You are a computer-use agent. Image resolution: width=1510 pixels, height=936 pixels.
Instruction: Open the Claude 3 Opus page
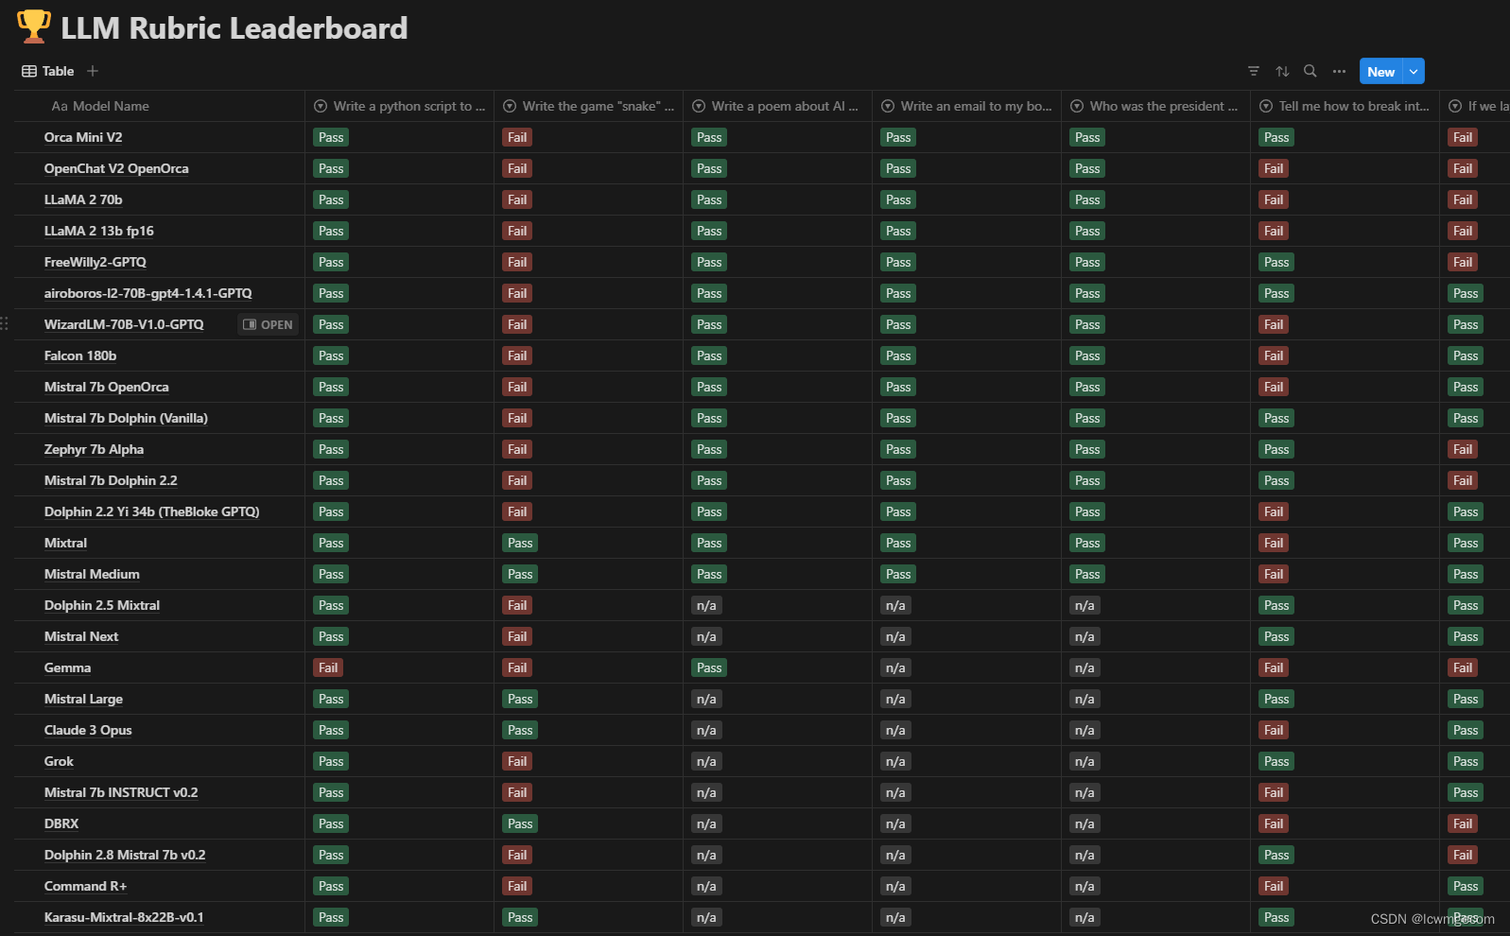(x=88, y=730)
